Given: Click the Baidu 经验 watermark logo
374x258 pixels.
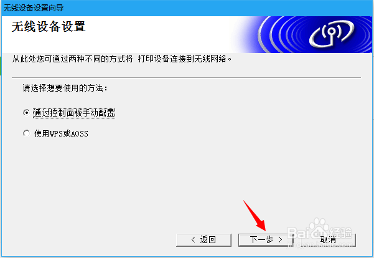Looking at the screenshot, I should coord(320,229).
